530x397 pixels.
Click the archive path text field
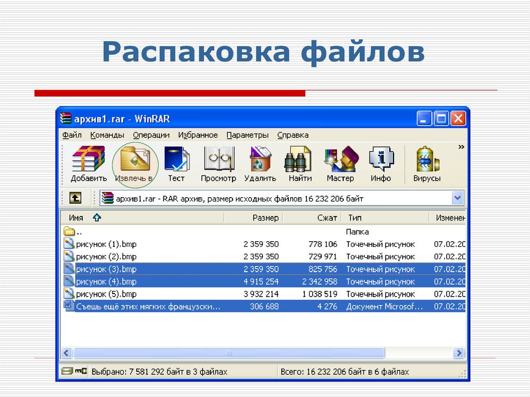coord(282,198)
